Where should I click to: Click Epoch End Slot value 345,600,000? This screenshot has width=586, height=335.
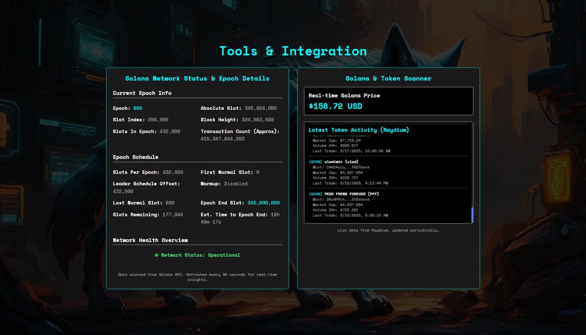pos(264,203)
